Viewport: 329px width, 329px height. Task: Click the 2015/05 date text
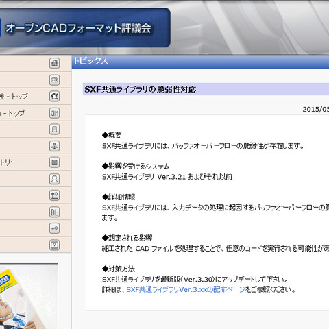point(316,109)
